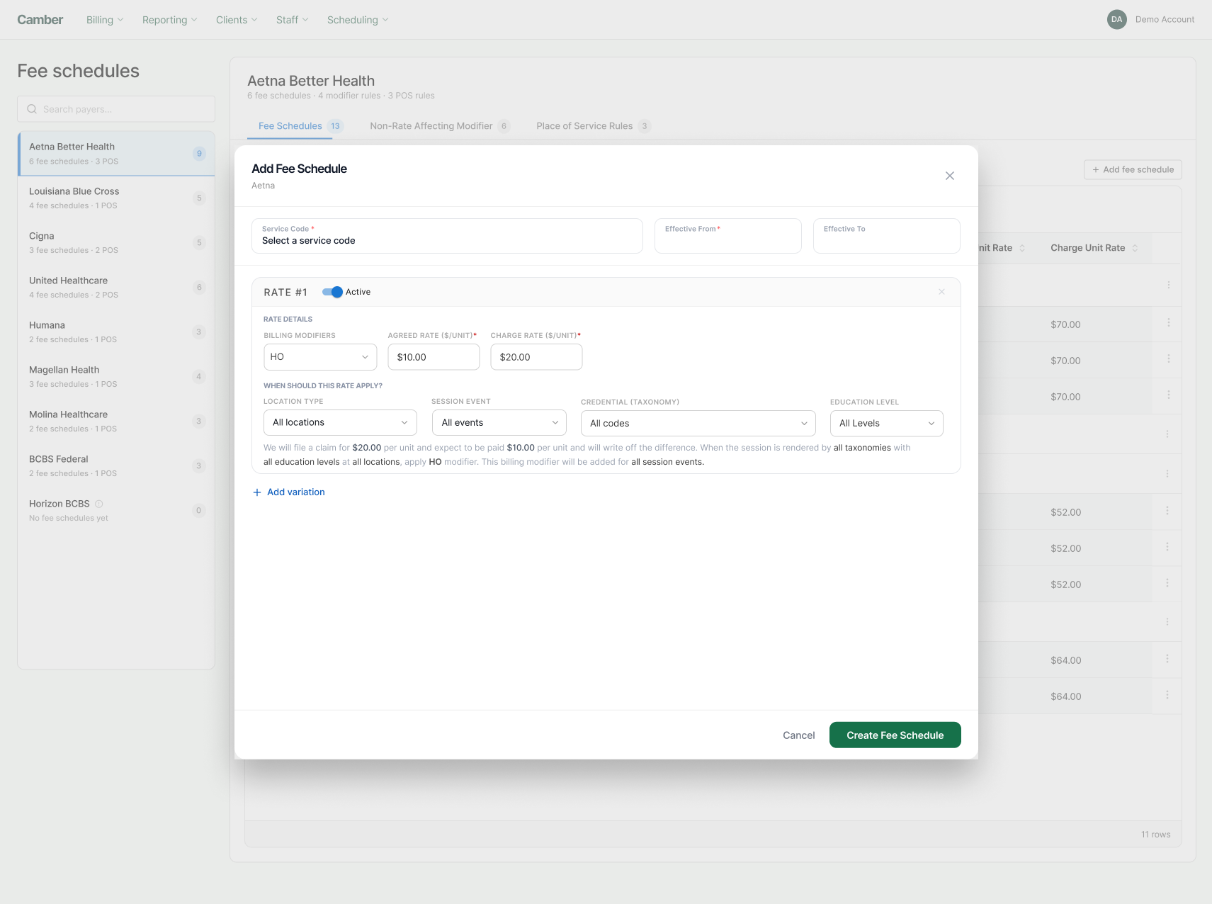Select Humana payer in list

116,332
